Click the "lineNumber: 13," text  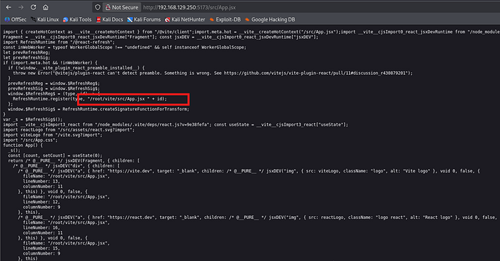[41, 181]
